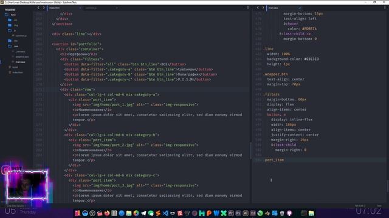Change Sass syntax in status bar
The width and height of the screenshot is (389, 218).
(x=379, y=206)
